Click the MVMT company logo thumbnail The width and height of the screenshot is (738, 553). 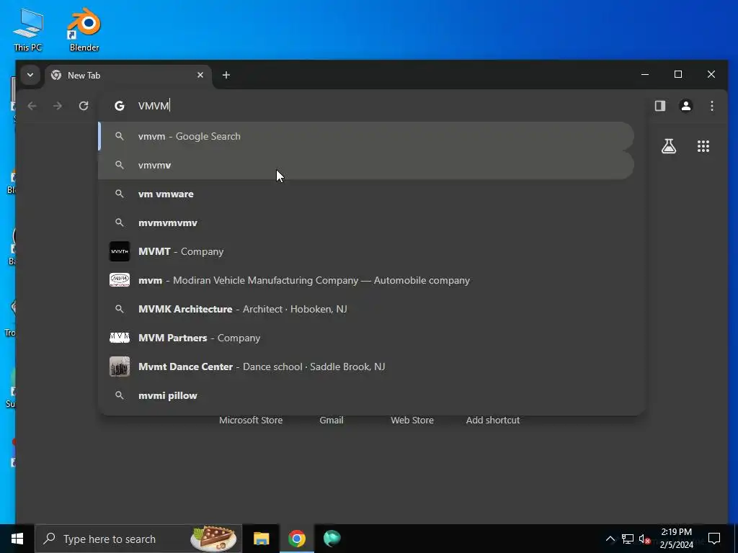coord(120,251)
